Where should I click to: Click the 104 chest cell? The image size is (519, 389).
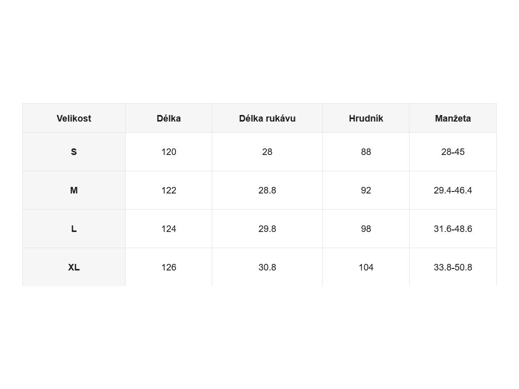tap(366, 267)
